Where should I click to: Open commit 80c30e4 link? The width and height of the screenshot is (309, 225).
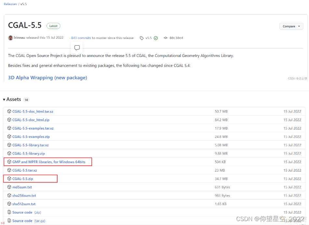point(176,38)
